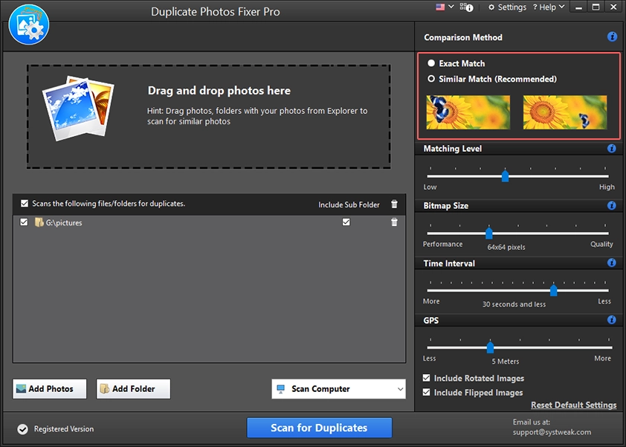Click the Add Folder button
Screen dimensions: 626x447
click(x=133, y=389)
